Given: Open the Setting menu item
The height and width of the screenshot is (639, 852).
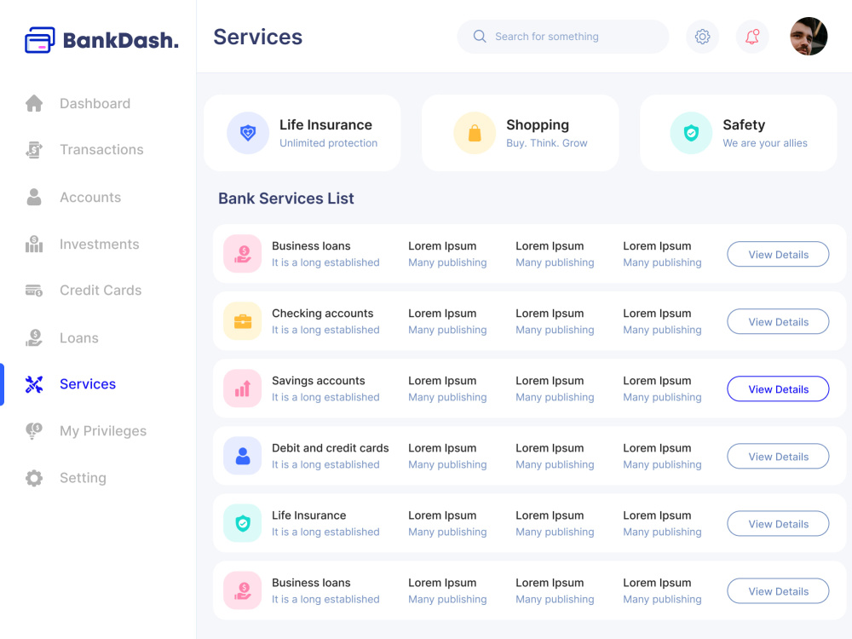Looking at the screenshot, I should click(83, 478).
